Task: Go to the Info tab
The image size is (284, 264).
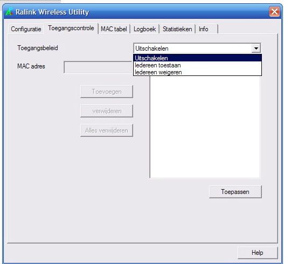Action: click(207, 29)
